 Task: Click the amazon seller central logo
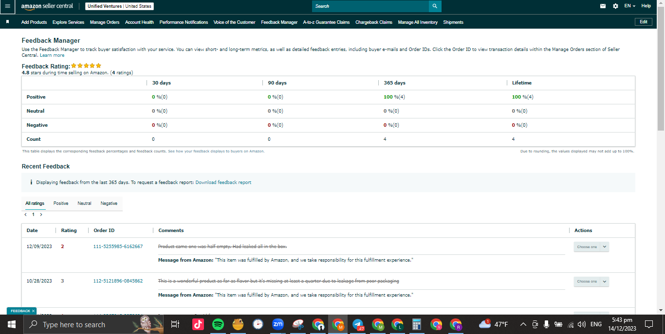47,6
